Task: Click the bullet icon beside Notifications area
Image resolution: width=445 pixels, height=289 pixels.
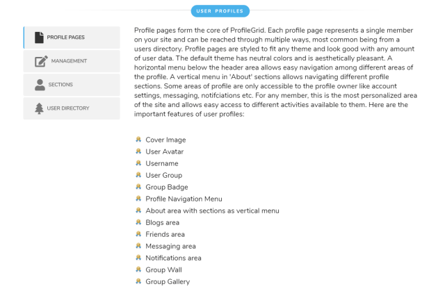Action: coord(138,258)
